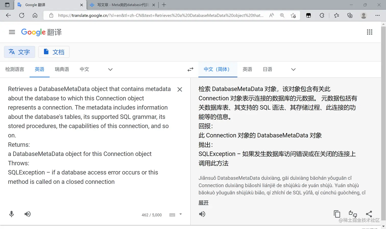The width and height of the screenshot is (386, 229).
Task: Expand more target languages chevron
Action: click(293, 69)
